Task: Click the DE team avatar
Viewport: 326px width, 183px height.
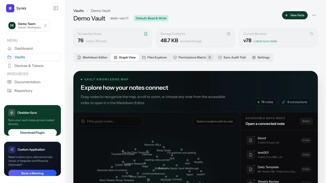Action: click(12, 25)
